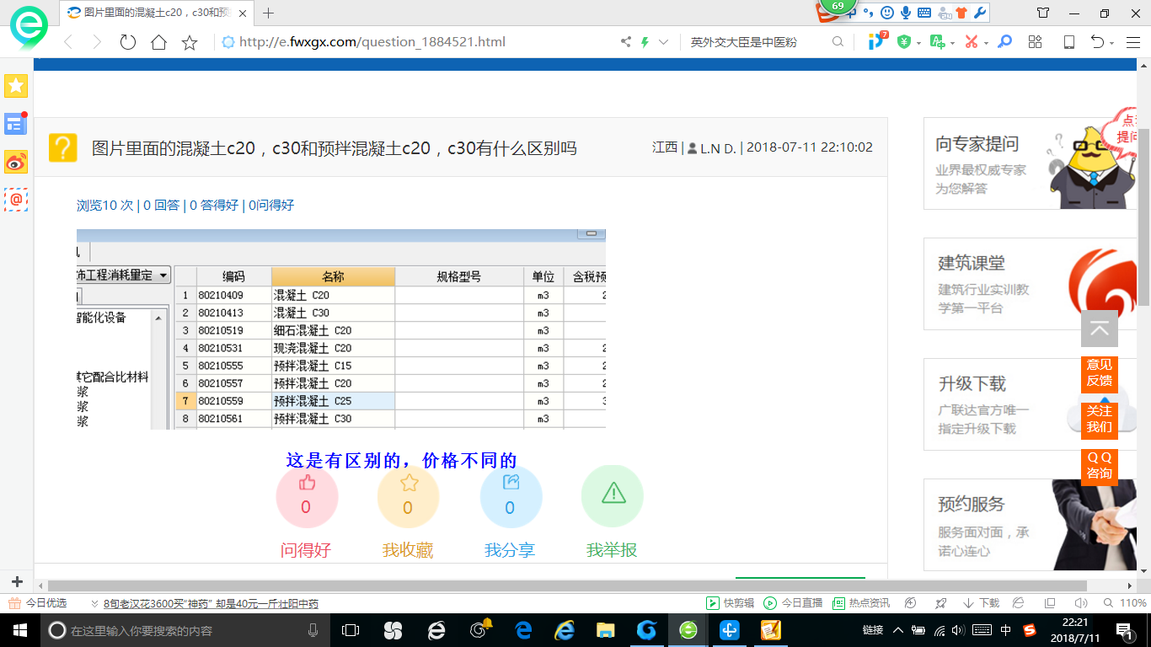Screen dimensions: 1151x647
Task: Open the 升级下载 panel
Action: click(x=1031, y=404)
